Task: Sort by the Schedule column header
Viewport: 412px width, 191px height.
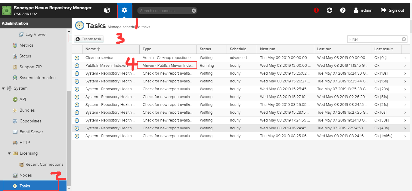Action: pyautogui.click(x=242, y=49)
